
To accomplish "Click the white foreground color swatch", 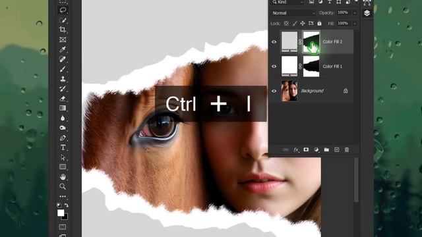I will click(x=61, y=213).
